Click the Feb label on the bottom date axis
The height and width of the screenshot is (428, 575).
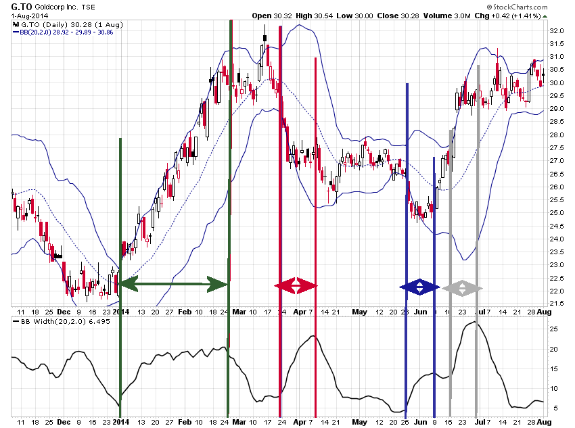(x=185, y=422)
